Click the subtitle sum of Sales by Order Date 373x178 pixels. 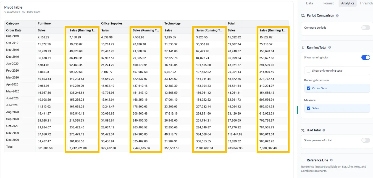(x=22, y=12)
